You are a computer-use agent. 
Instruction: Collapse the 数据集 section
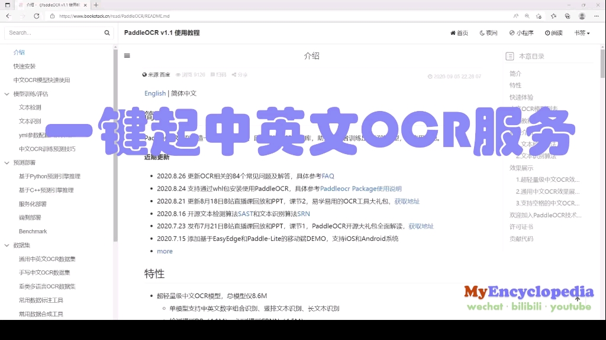(x=7, y=245)
